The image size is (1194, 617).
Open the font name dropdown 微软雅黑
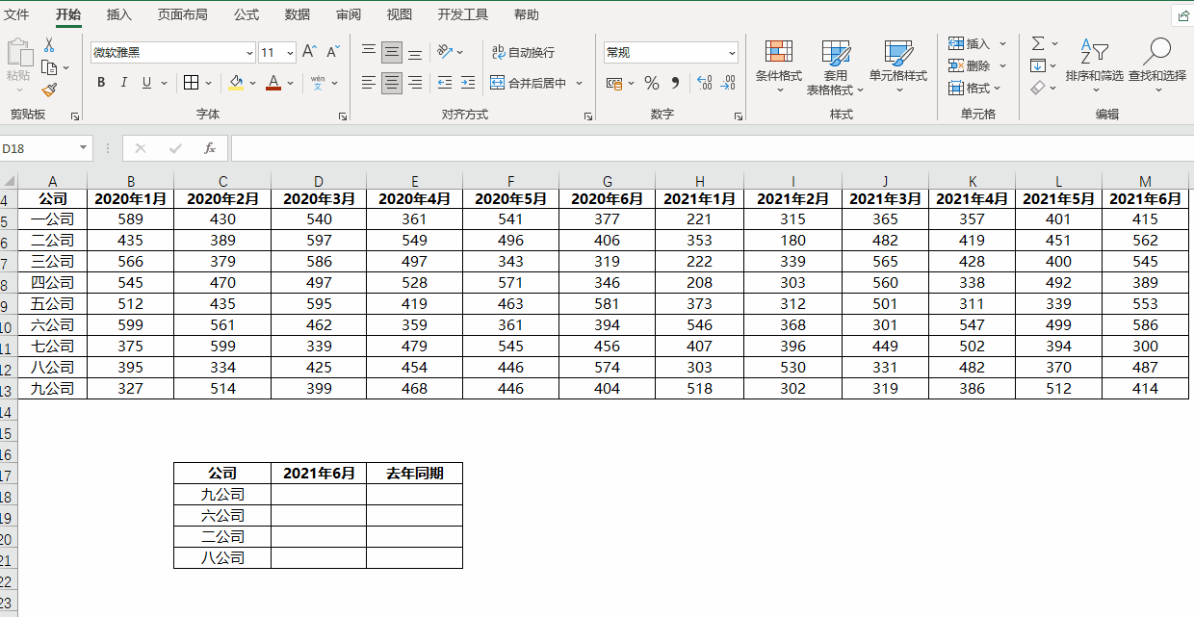tap(250, 53)
